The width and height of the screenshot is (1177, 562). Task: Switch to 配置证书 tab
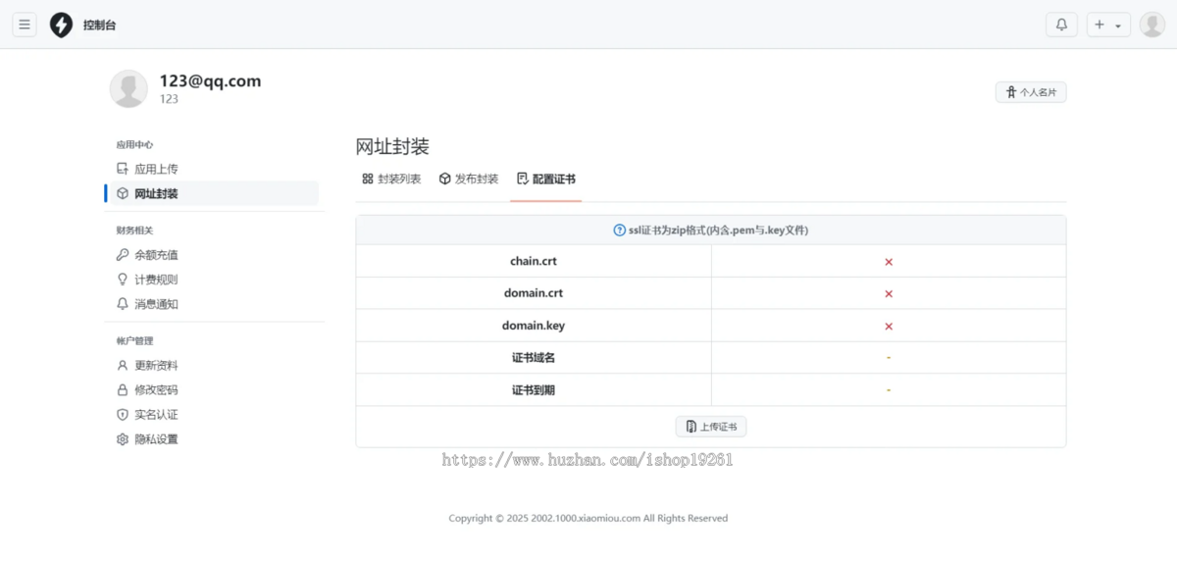click(x=545, y=179)
